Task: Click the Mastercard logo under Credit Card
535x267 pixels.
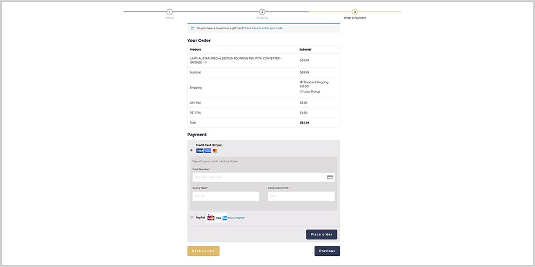Action: point(215,151)
